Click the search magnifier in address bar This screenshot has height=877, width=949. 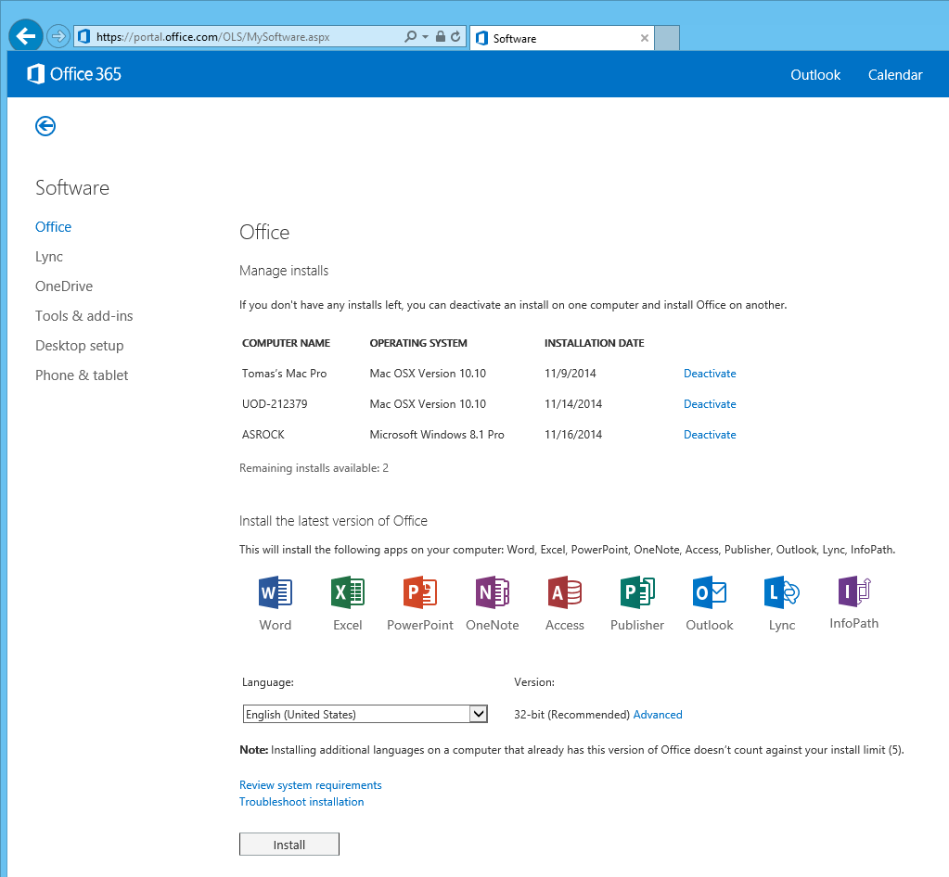[x=410, y=36]
